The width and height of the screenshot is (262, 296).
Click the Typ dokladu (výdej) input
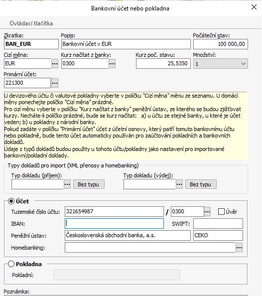pyautogui.click(x=150, y=184)
